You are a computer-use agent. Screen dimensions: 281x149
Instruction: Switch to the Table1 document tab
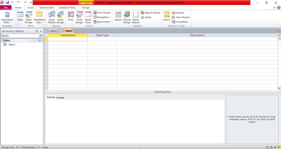[x=52, y=31]
